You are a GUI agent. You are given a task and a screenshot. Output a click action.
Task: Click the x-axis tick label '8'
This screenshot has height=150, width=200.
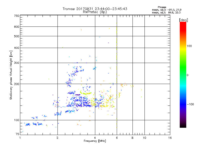click(x=132, y=138)
